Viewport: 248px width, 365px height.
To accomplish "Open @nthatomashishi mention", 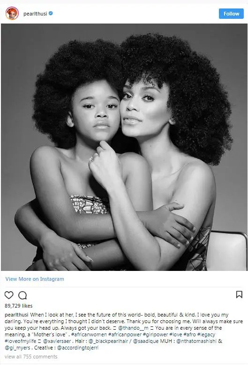I will [x=196, y=341].
